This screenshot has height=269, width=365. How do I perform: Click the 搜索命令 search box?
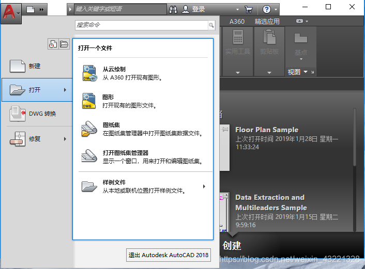coord(142,25)
